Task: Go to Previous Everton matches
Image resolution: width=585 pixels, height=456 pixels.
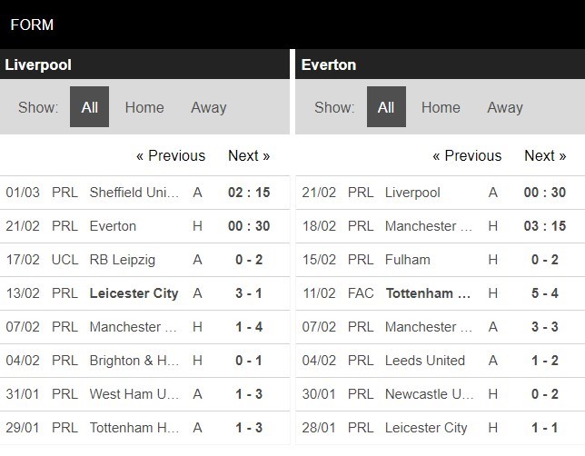Action: (467, 155)
